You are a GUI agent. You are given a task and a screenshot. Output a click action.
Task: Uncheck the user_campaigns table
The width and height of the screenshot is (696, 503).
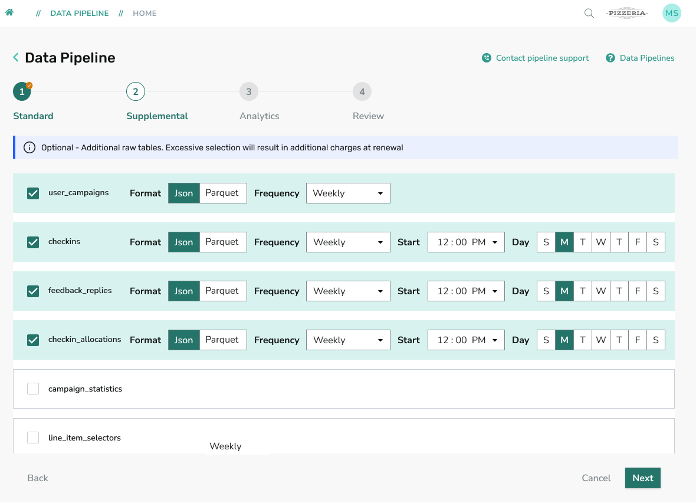pos(33,193)
